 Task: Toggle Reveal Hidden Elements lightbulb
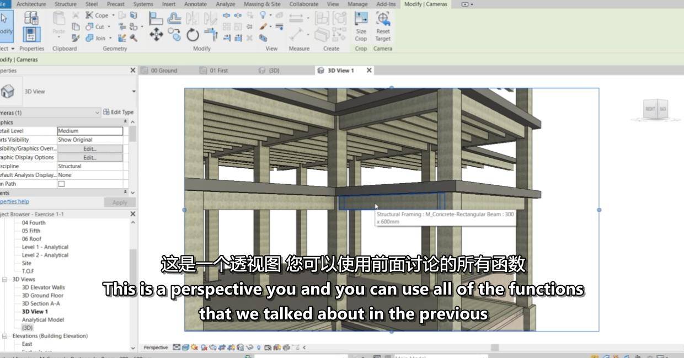[x=259, y=348]
